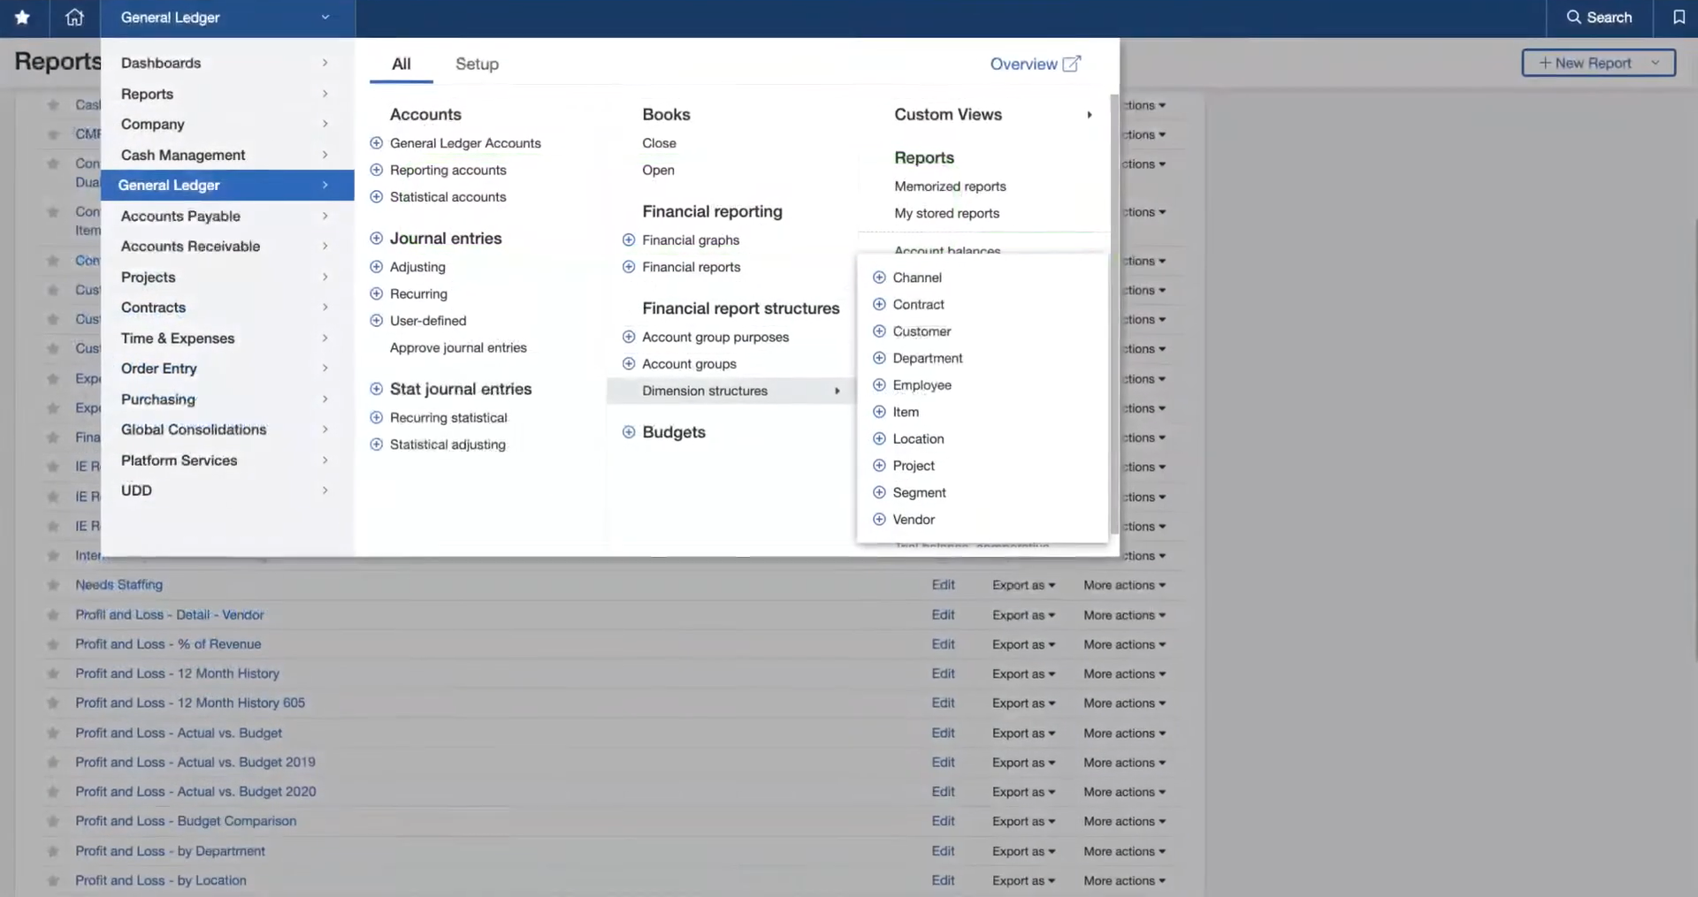Screen dimensions: 1698x897
Task: Add a User-defined journal plus icon
Action: coord(376,321)
